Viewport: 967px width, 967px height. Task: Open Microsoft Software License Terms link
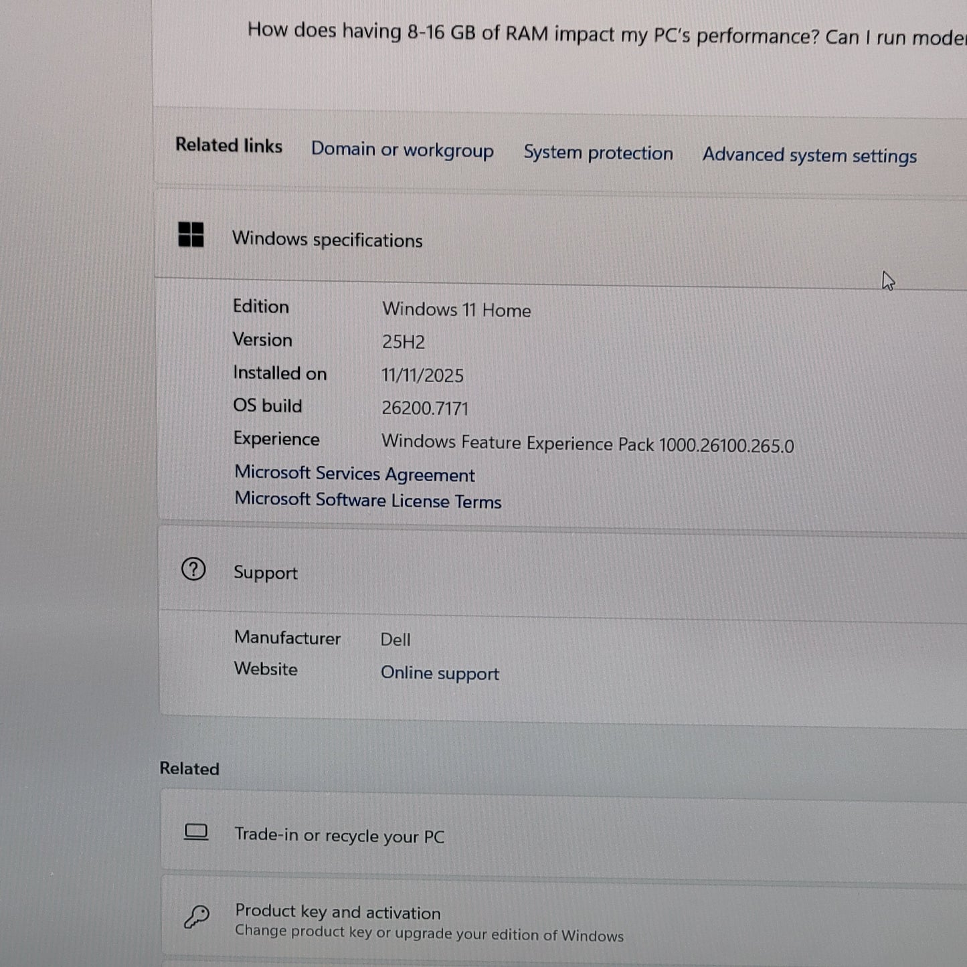pyautogui.click(x=367, y=501)
